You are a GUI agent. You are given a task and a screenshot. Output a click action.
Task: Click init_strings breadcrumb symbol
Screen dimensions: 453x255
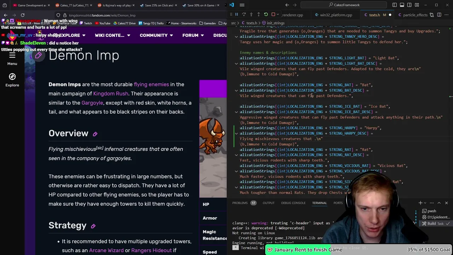pyautogui.click(x=273, y=23)
